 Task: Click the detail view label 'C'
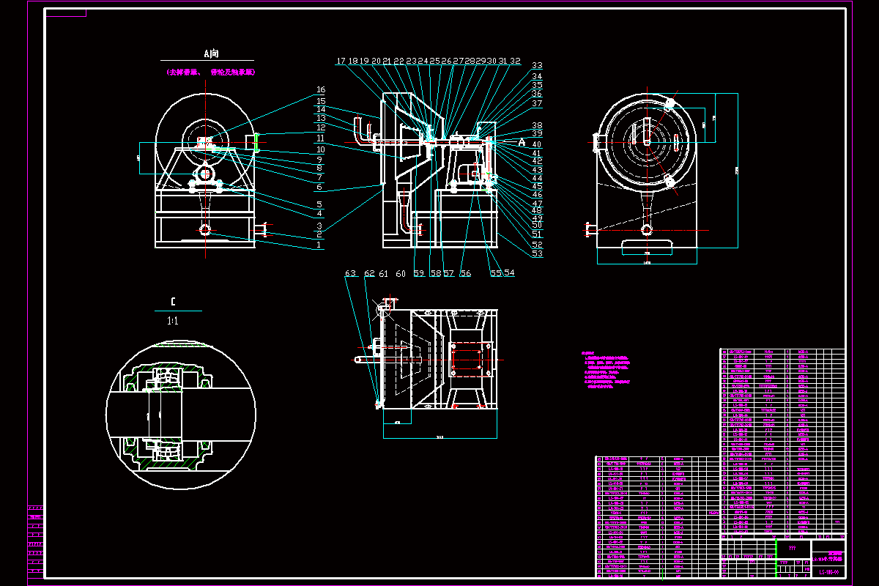[x=173, y=302]
